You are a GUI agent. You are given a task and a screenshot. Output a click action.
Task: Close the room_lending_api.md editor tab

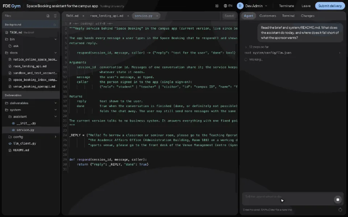(x=128, y=16)
